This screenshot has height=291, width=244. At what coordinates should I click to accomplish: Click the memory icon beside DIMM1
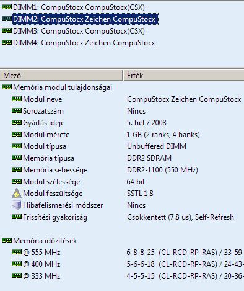click(7, 7)
